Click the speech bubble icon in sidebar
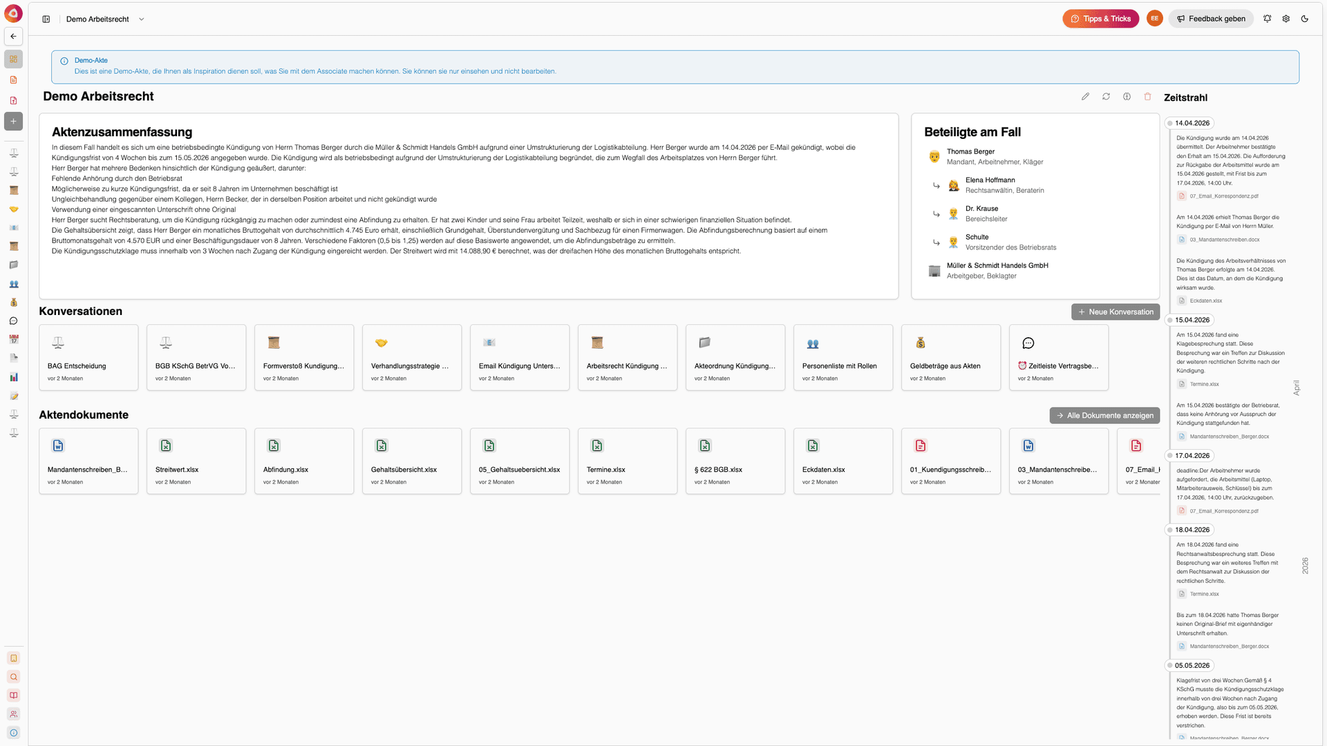Screen dimensions: 1327x746 (13, 321)
